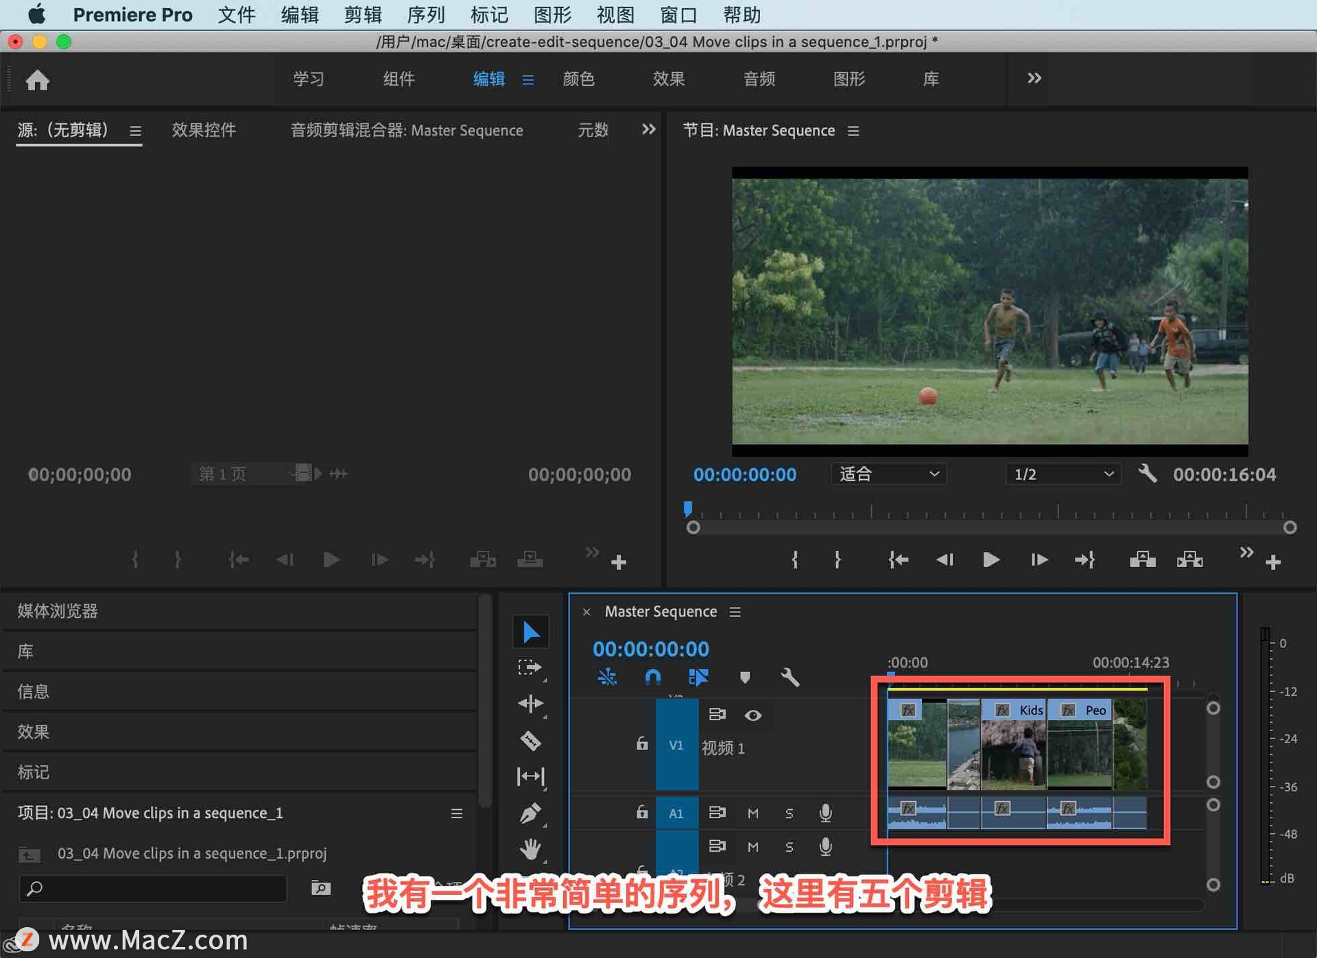Click the Program Monitor current timecode
This screenshot has width=1317, height=958.
pyautogui.click(x=744, y=474)
